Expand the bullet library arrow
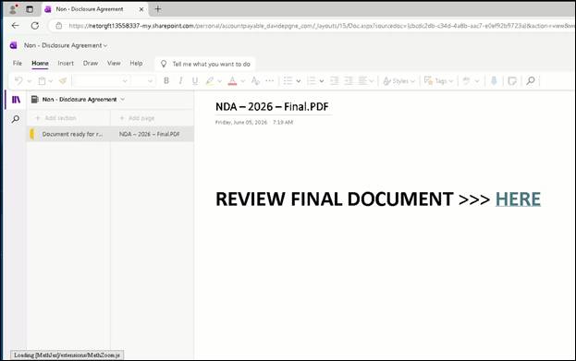Screen dimensions: 576x361 click(x=299, y=81)
